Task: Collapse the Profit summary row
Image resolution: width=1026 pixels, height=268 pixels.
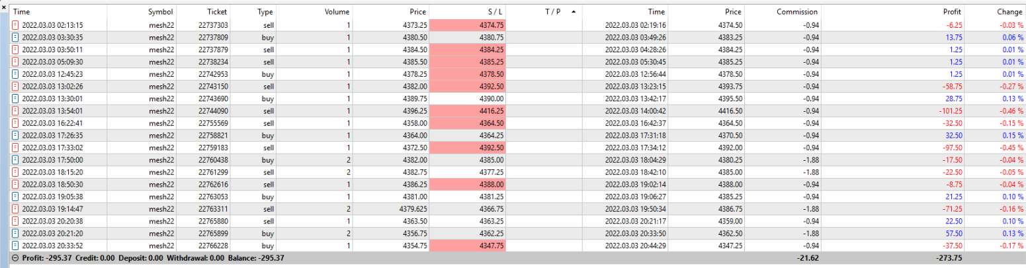Action: pyautogui.click(x=15, y=258)
